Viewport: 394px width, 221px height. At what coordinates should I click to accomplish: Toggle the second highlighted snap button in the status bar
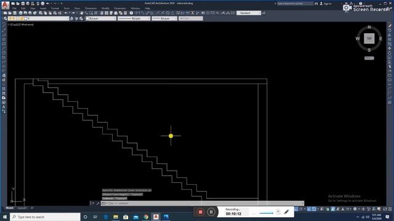point(309,209)
